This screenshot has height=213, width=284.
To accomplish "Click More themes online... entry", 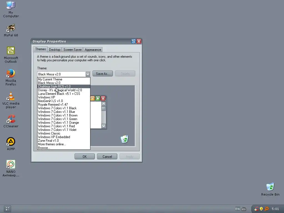I will [64, 144].
